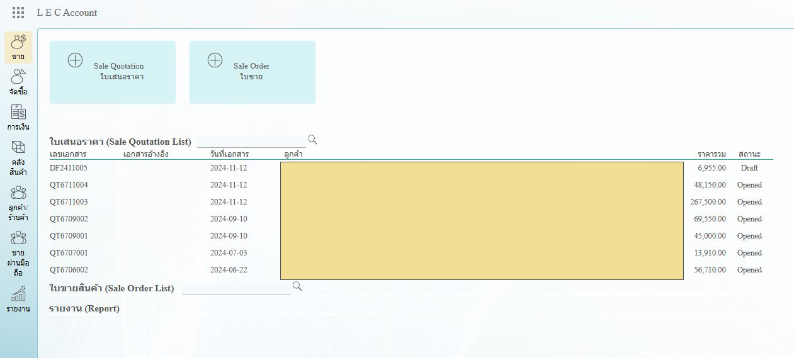
Task: Open the apps grid menu icon
Action: (x=18, y=13)
